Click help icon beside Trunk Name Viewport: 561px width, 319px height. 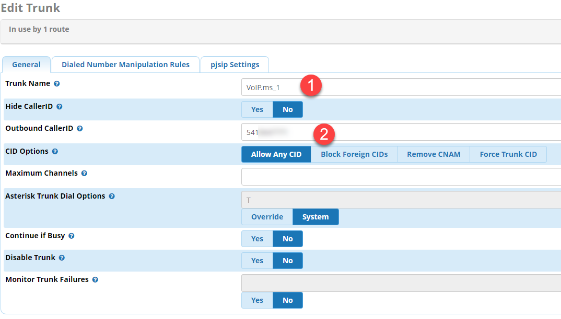tap(56, 84)
